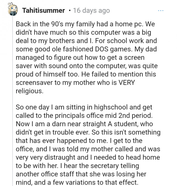Visit the Tahitisummer user profile link
Viewport: 177px width, 186px height.
[43, 10]
